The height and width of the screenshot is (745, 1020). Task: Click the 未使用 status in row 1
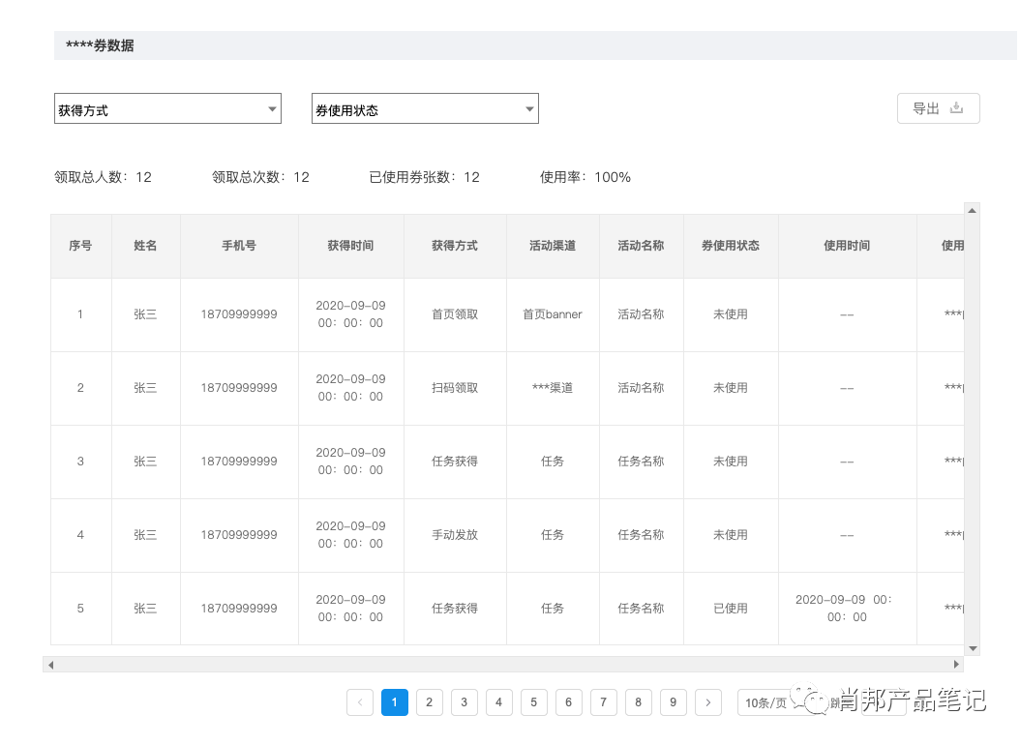731,314
